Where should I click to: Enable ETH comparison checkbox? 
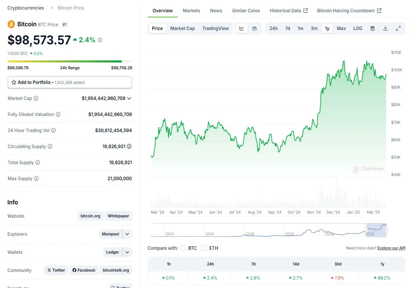204,248
